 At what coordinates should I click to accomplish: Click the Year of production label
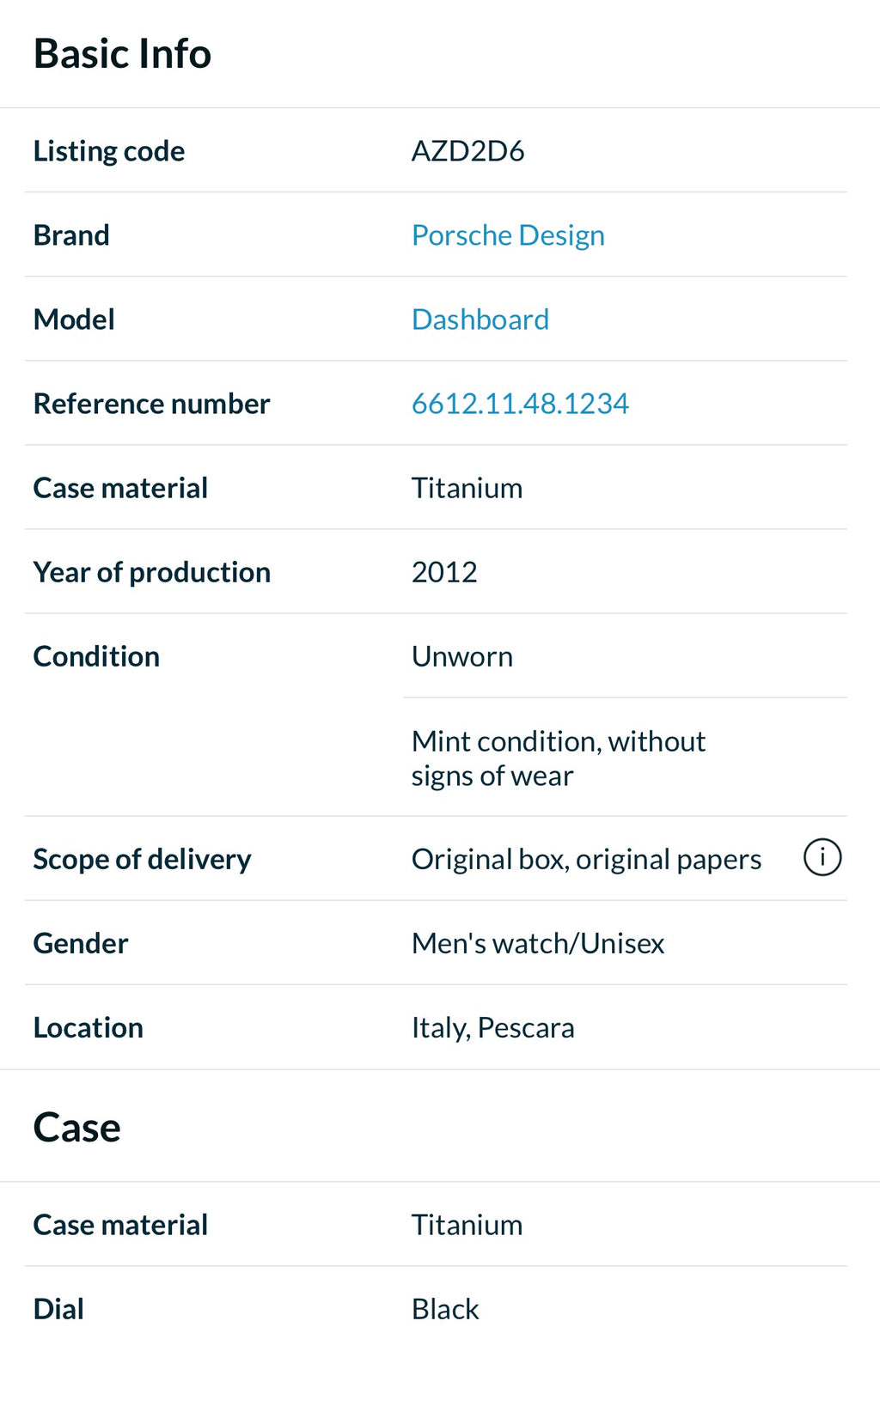tap(151, 572)
